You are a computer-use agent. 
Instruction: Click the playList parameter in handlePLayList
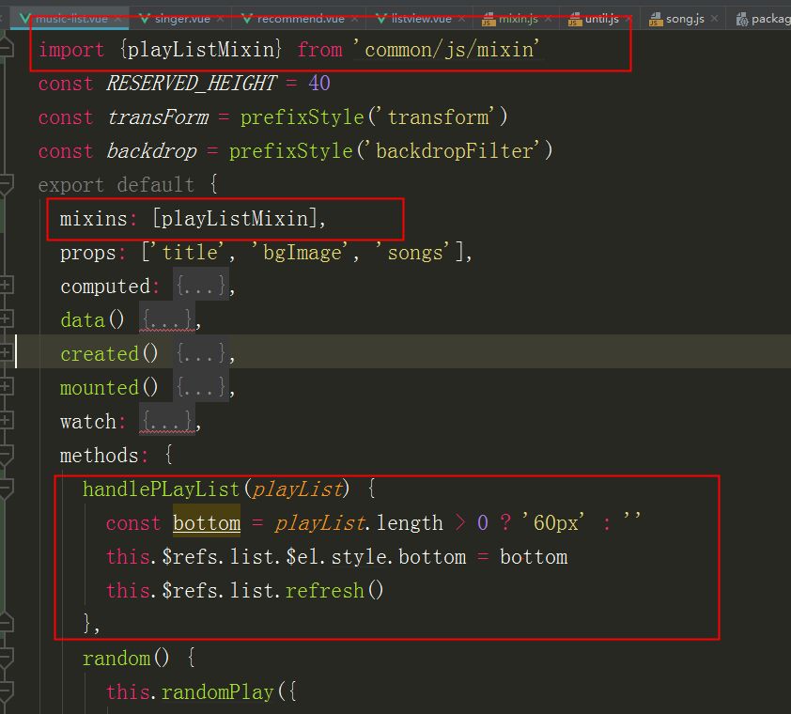297,489
